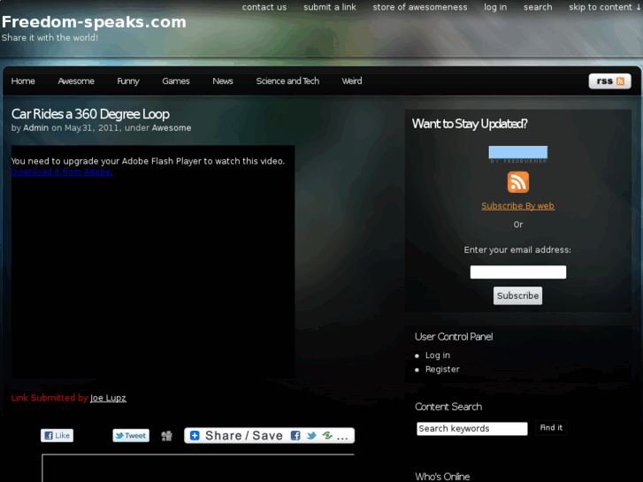
Task: Open the Share / Save widget
Action: [269, 435]
